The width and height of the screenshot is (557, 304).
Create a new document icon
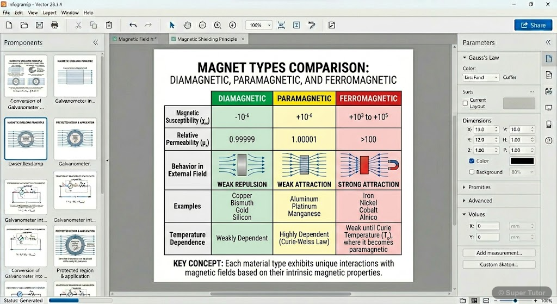9,25
